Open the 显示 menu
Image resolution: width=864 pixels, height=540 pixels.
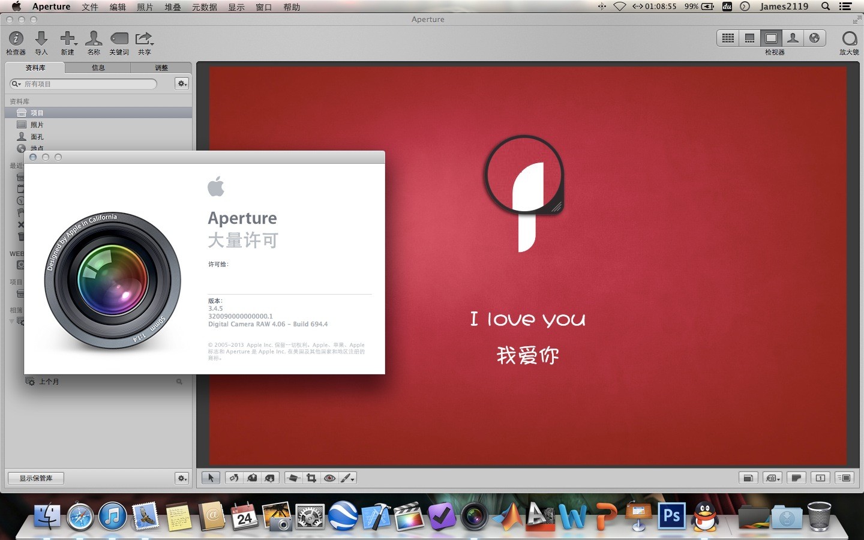click(236, 7)
